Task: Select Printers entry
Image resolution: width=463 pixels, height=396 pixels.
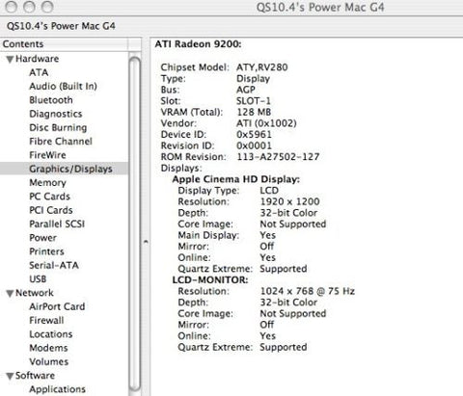Action: [46, 251]
